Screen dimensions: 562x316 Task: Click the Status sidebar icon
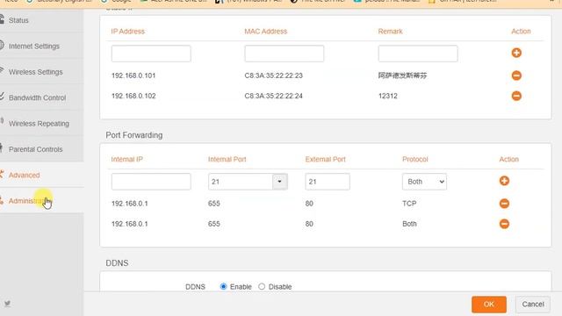tap(2, 18)
